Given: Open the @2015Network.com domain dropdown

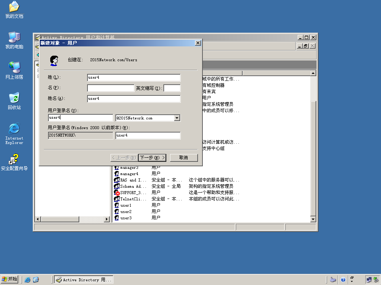Looking at the screenshot, I should click(177, 118).
